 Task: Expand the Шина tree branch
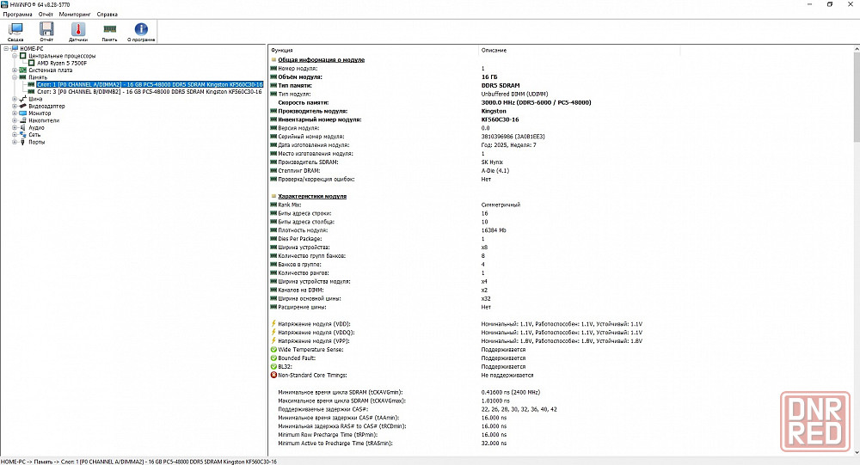click(15, 99)
